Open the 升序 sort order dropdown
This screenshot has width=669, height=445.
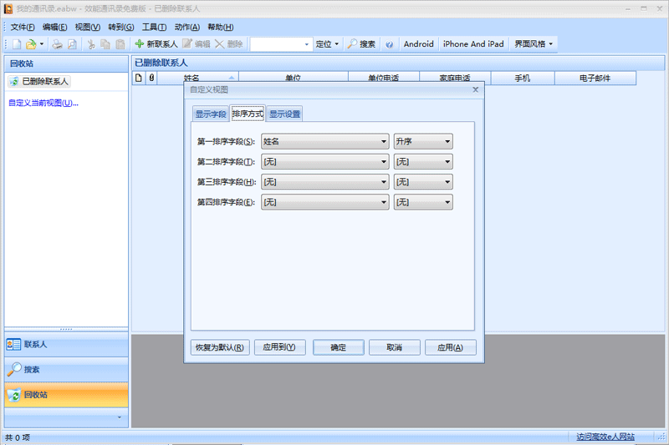pyautogui.click(x=423, y=141)
